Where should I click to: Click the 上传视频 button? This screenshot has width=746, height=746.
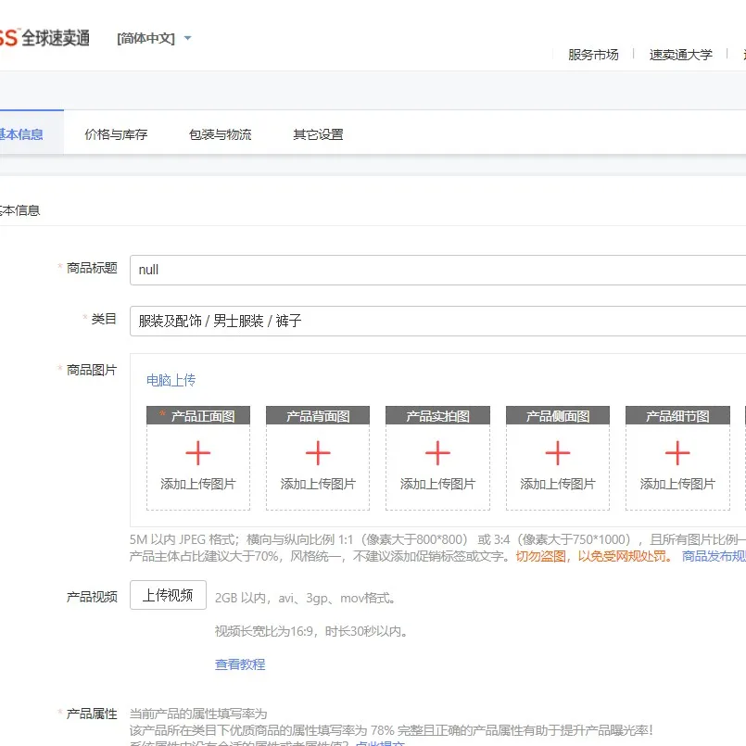pos(168,595)
